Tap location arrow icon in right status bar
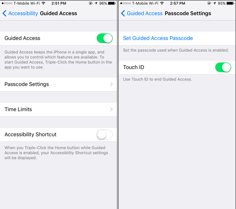Image resolution: width=236 pixels, height=209 pixels. pos(215,3)
